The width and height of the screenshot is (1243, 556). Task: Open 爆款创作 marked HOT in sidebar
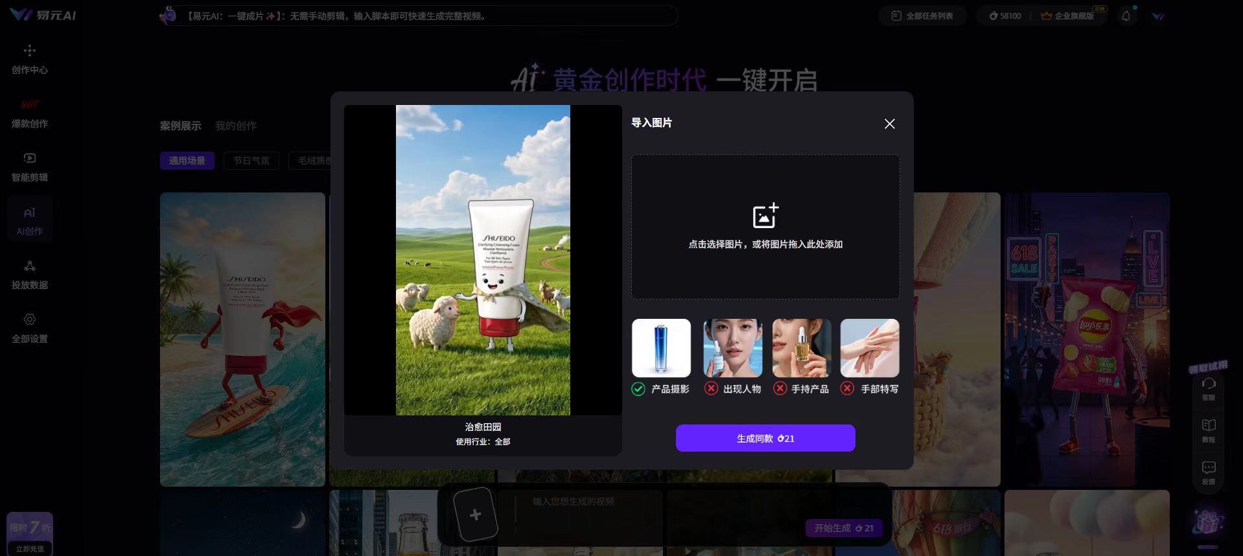tap(30, 114)
